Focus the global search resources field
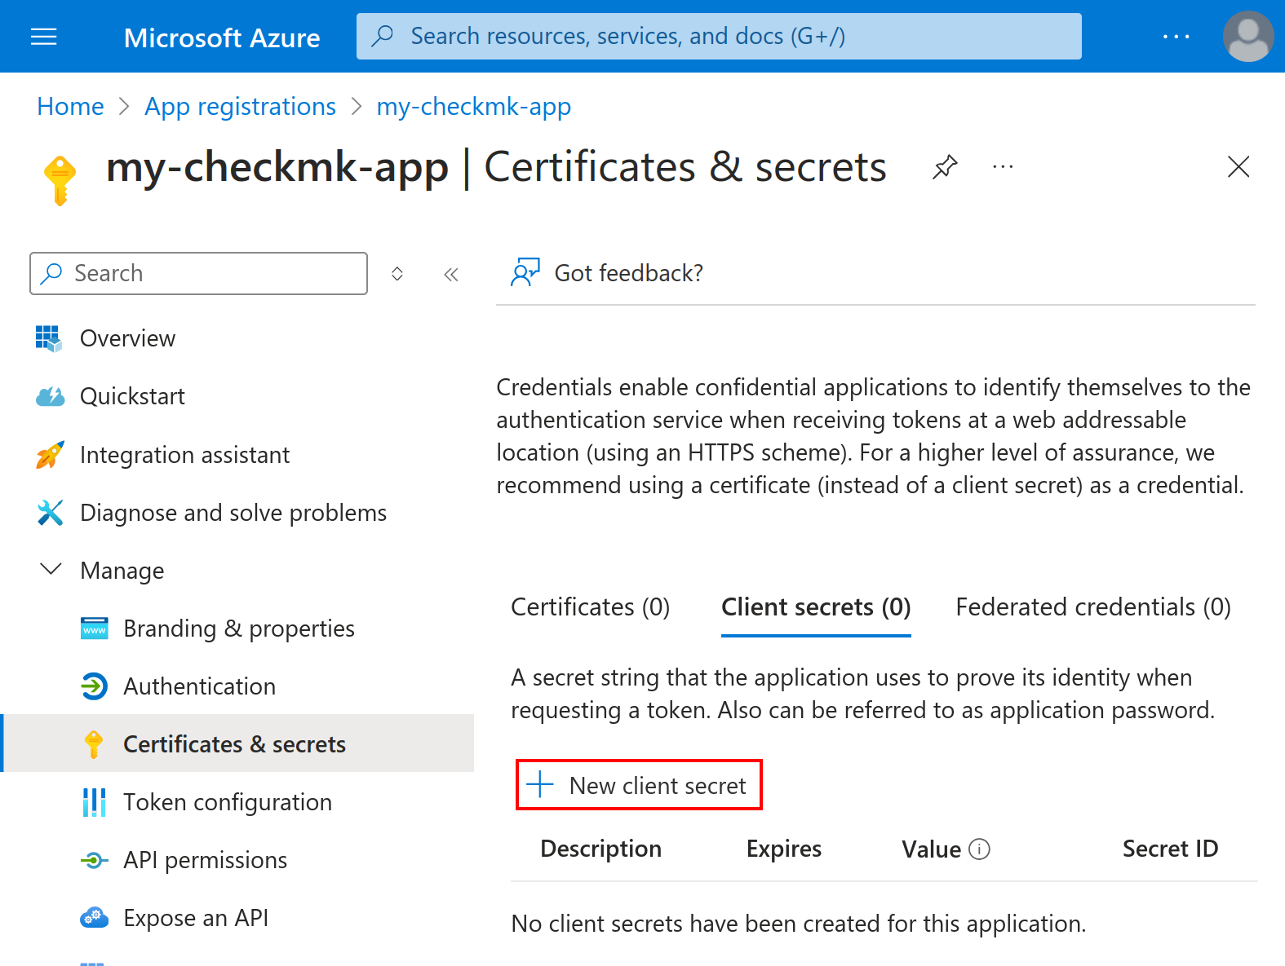 [x=719, y=36]
